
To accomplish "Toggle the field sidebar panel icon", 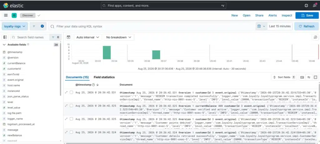I will pyautogui.click(x=5, y=37).
